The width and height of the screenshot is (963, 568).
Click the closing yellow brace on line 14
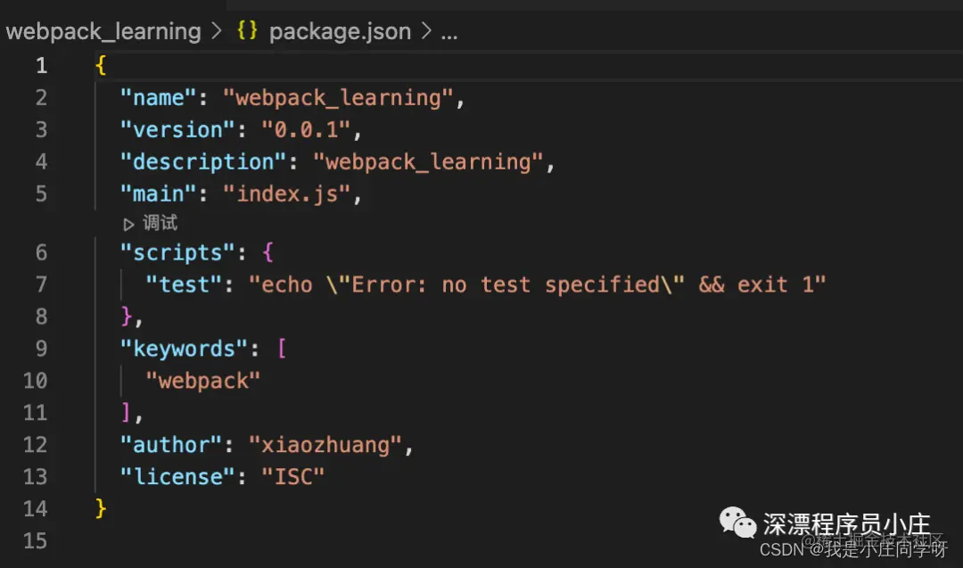[x=101, y=508]
